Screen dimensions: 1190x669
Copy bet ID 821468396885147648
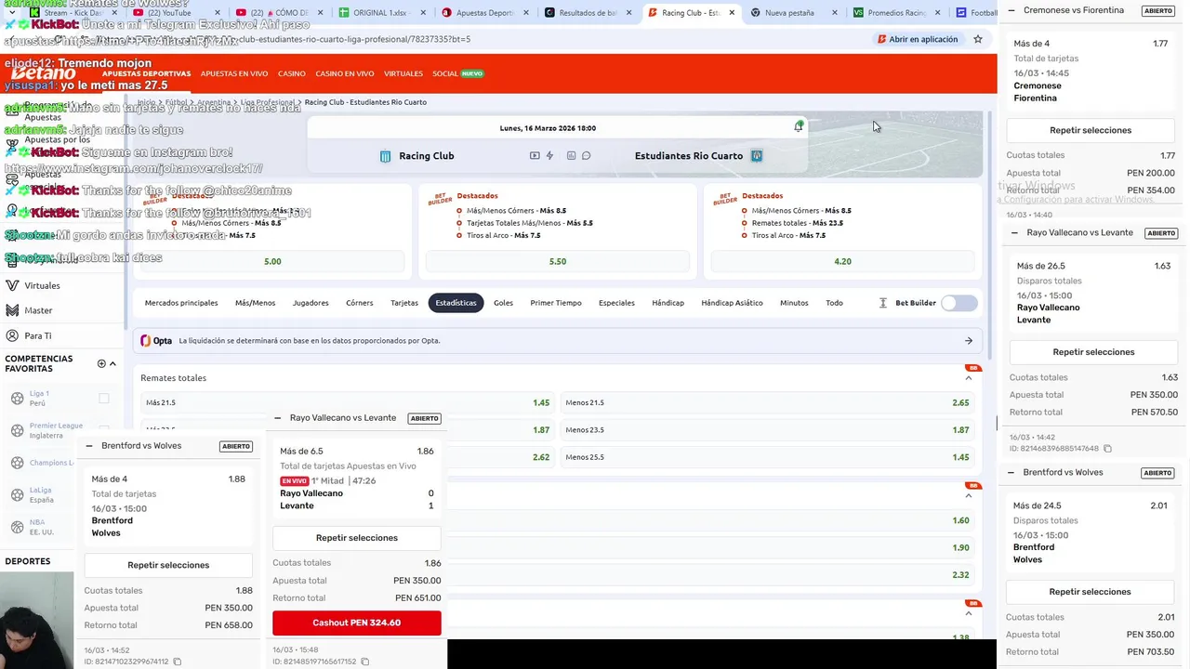pyautogui.click(x=1107, y=449)
